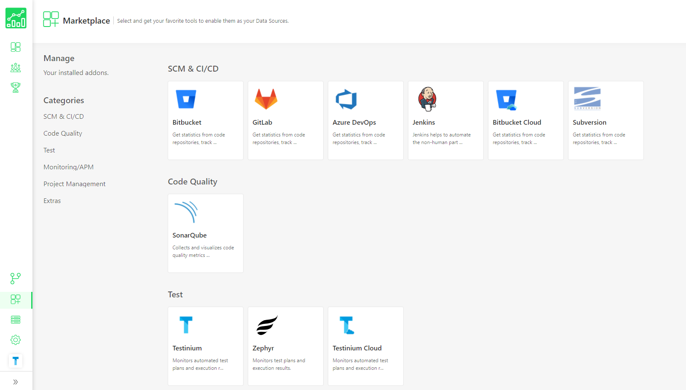This screenshot has width=686, height=390.
Task: Open the branch/repository icon in the sidebar
Action: click(x=16, y=278)
